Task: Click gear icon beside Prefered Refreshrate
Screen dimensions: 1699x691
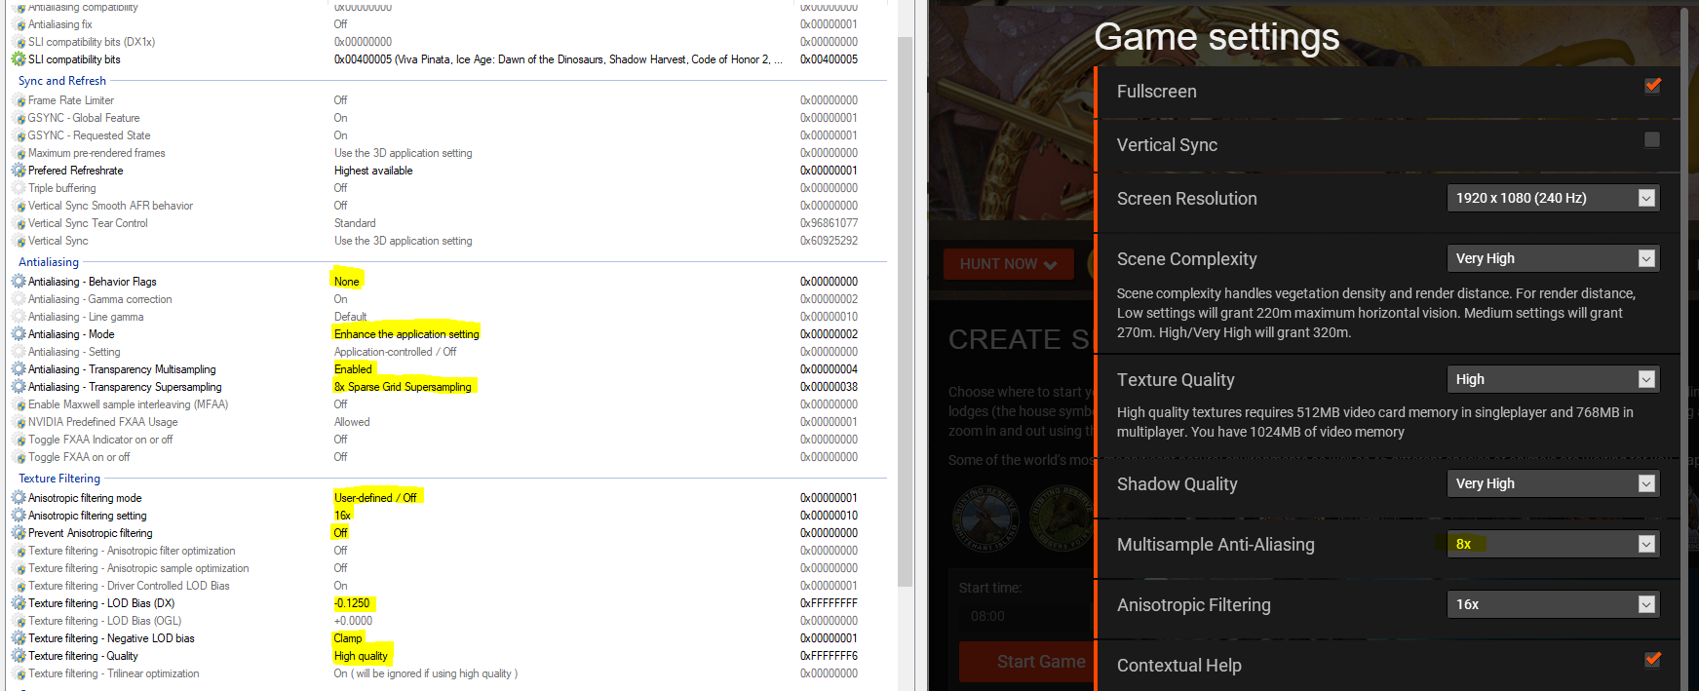Action: [19, 171]
